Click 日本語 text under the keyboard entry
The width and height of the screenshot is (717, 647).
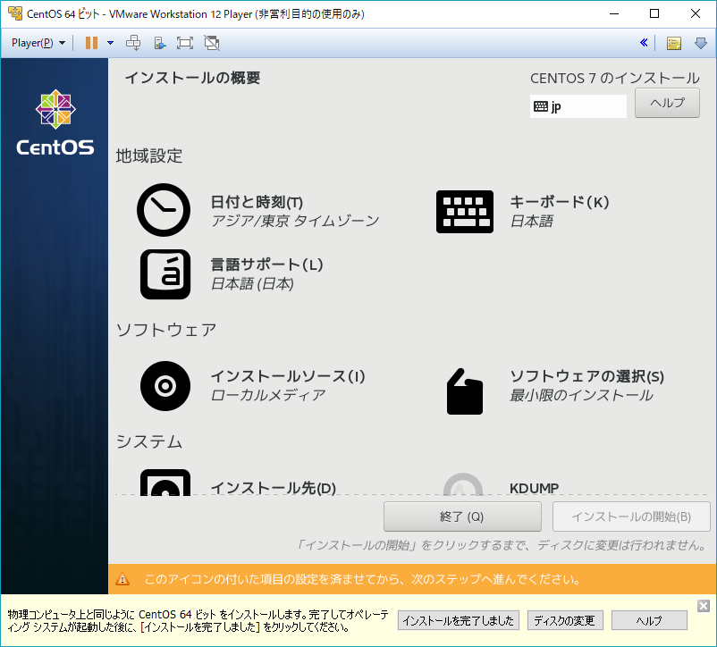[532, 222]
